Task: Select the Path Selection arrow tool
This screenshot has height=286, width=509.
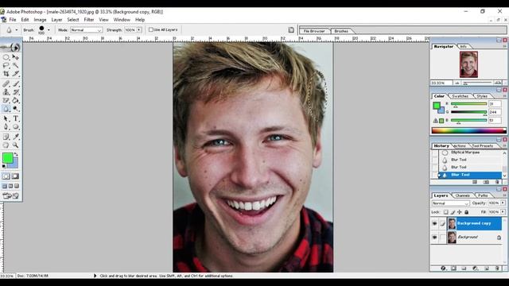Action: 6,118
